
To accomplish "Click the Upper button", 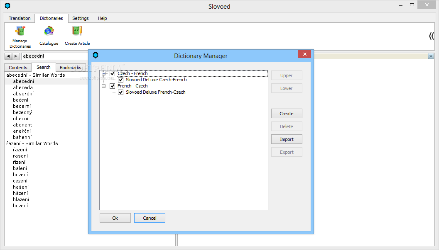I will click(x=287, y=75).
